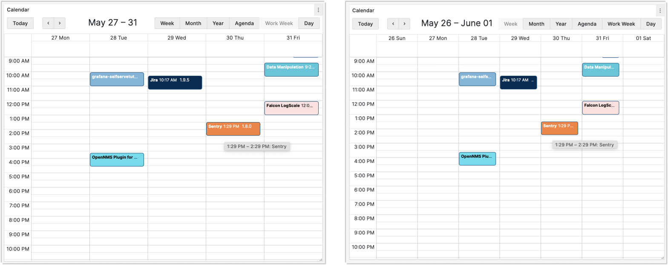The height and width of the screenshot is (265, 668).
Task: Switch left calendar to Month view
Action: (193, 23)
